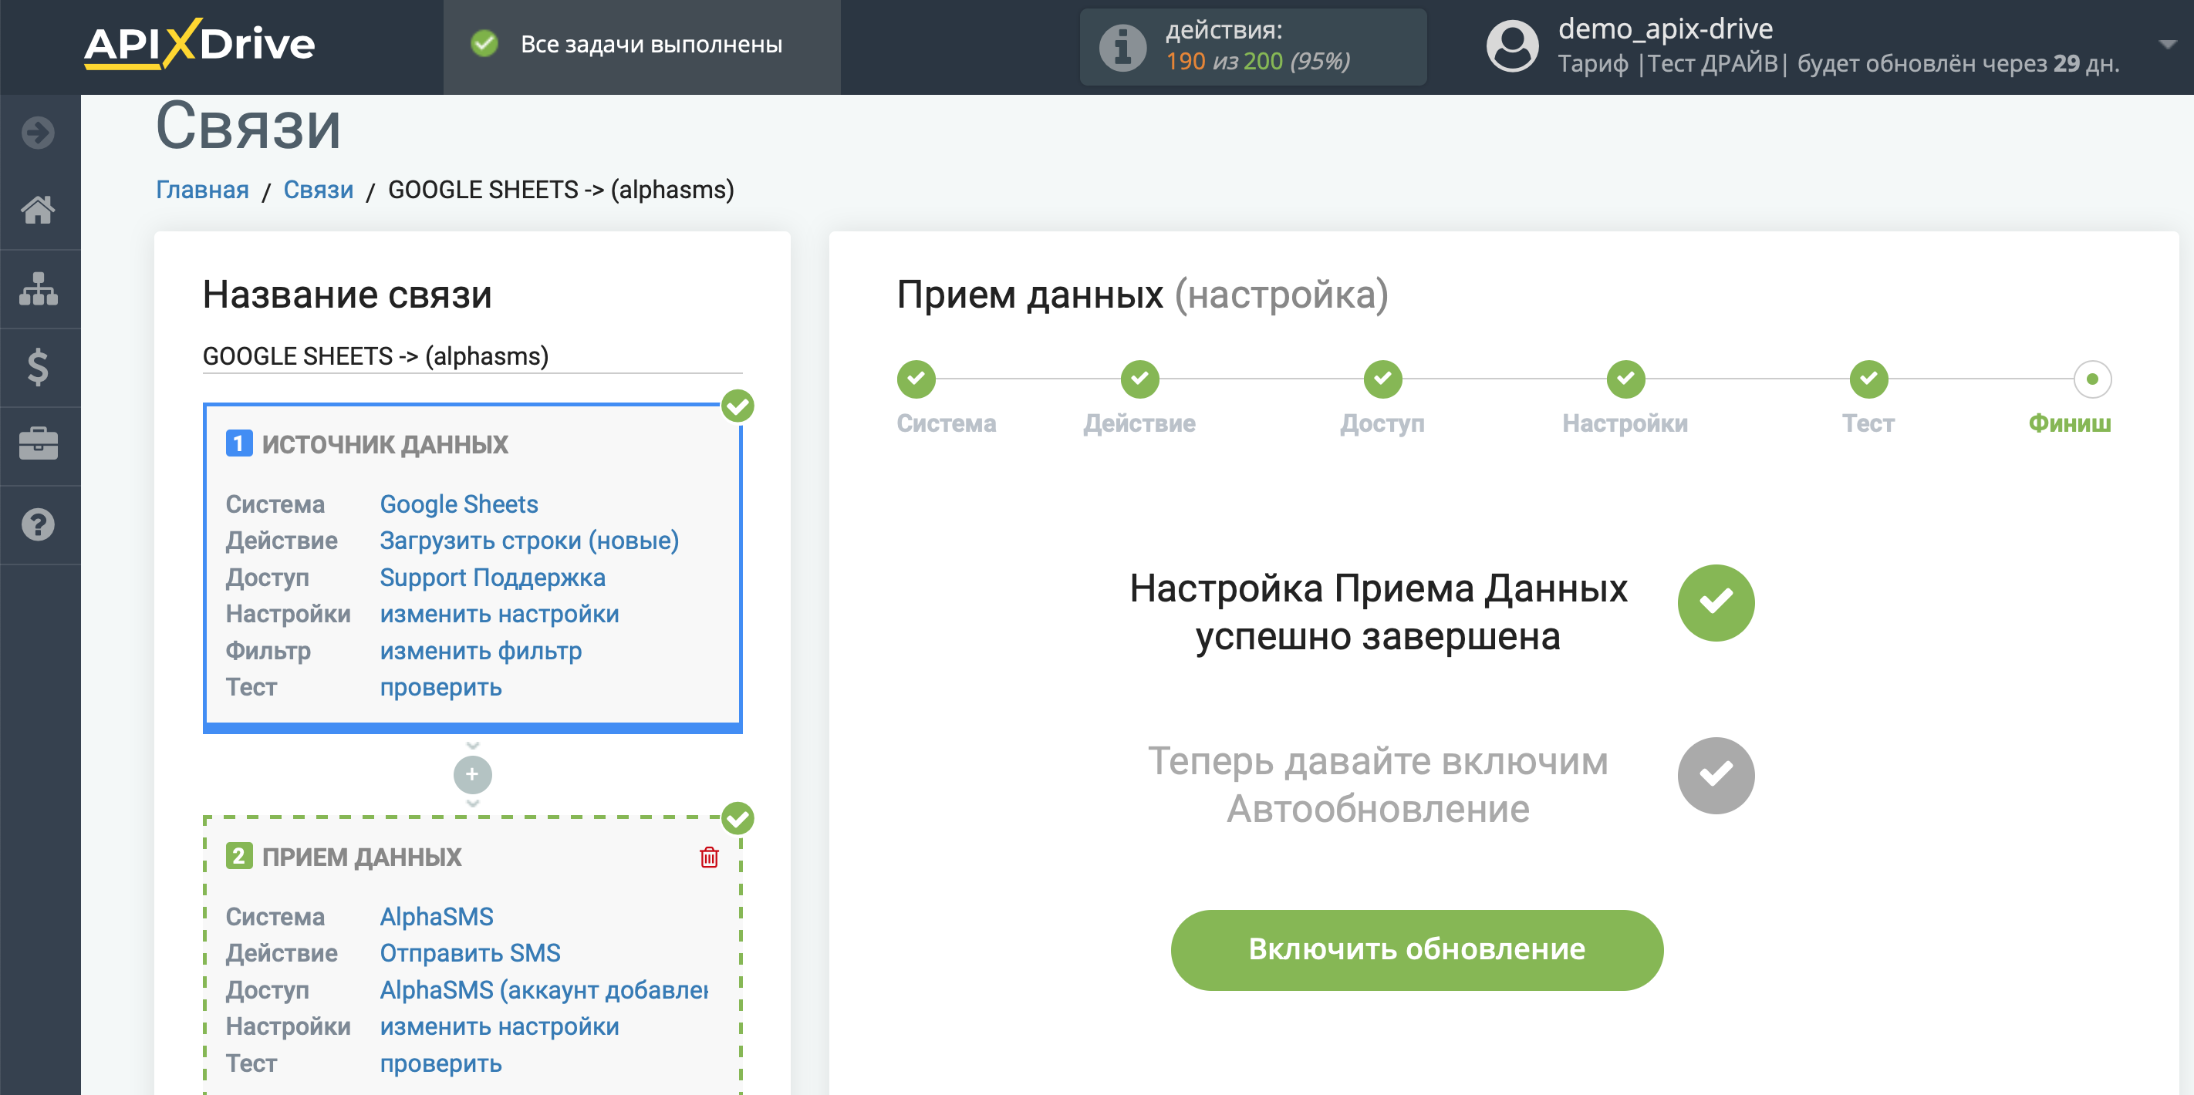Click green checkmark on source block corner
Screen dimensions: 2194x1095
[x=738, y=406]
